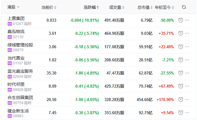Click the HK badge beside code 01107
The height and width of the screenshot is (120, 197).
(10, 63)
